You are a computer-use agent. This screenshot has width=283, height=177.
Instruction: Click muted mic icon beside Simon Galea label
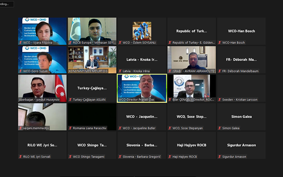point(219,128)
